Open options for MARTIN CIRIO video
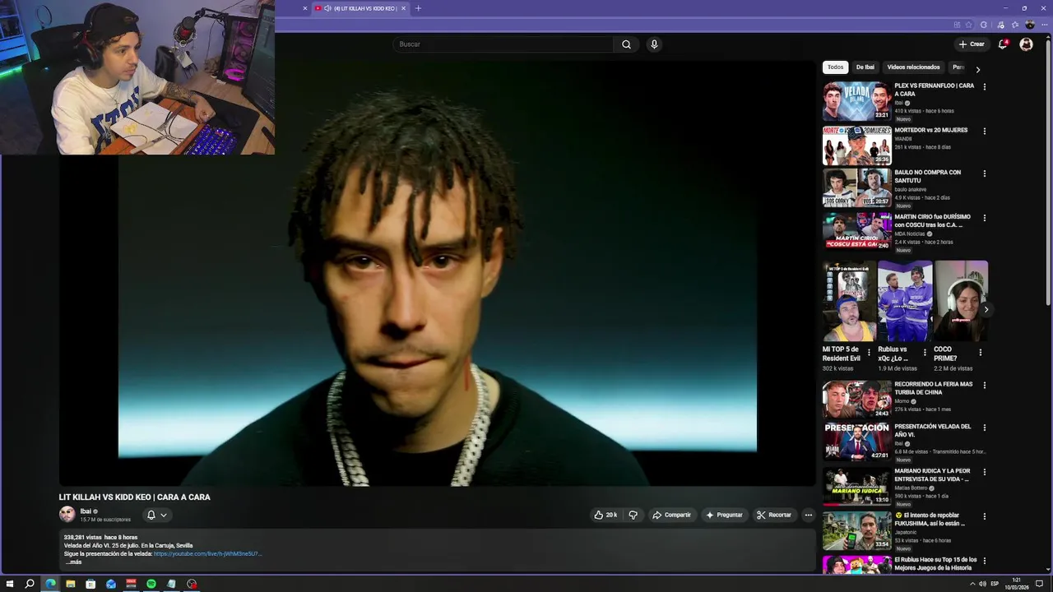Screen dimensions: 1053x592 click(x=984, y=218)
